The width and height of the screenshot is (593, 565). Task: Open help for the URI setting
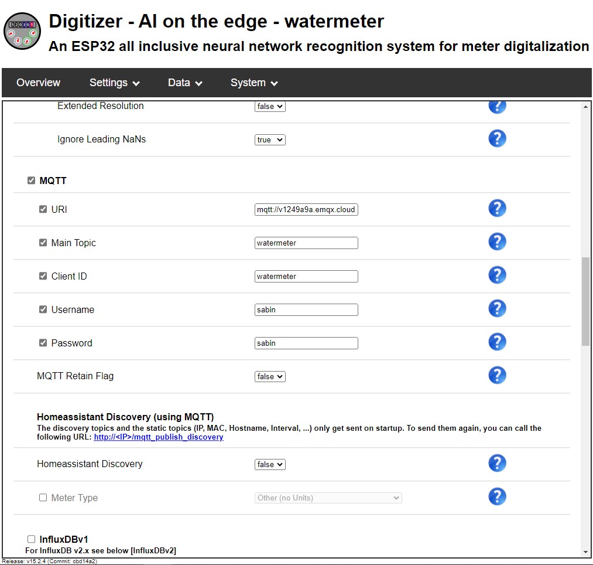497,208
